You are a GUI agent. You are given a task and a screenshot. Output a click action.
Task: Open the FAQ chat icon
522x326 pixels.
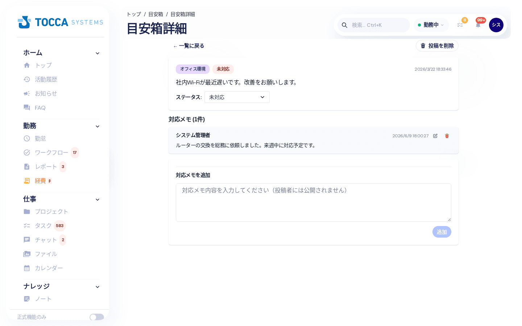coord(27,108)
